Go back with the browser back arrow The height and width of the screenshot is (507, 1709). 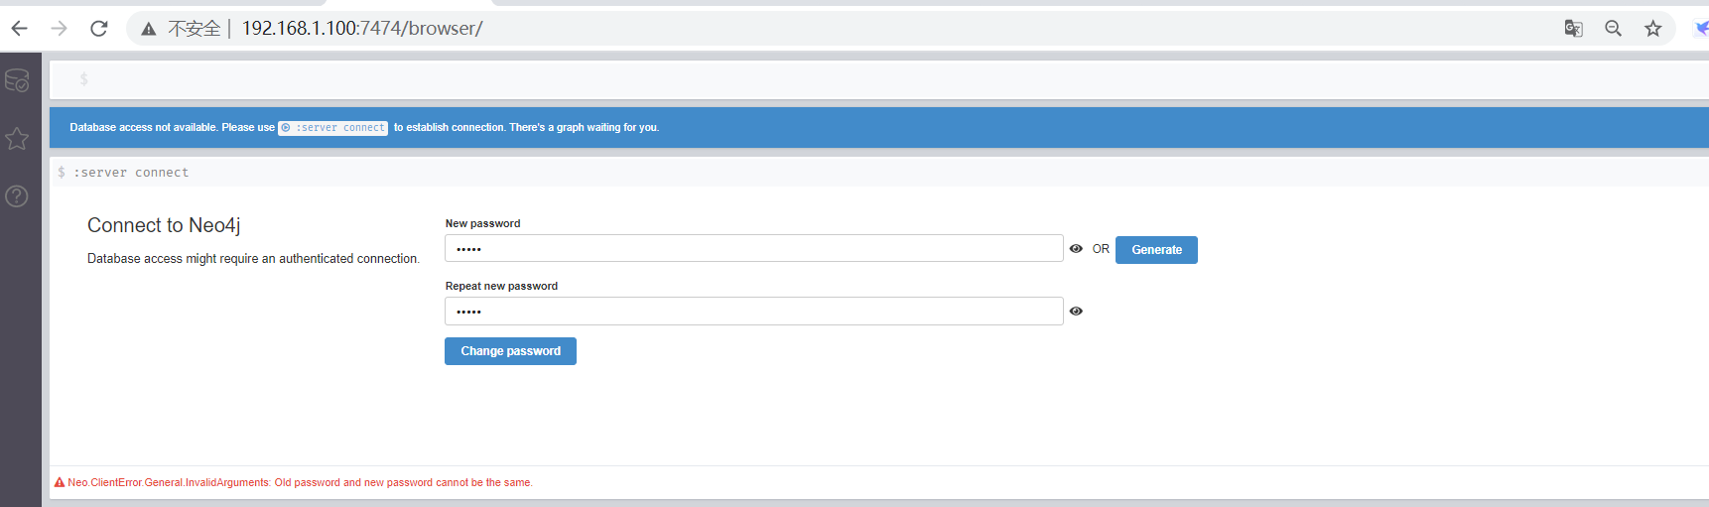19,28
